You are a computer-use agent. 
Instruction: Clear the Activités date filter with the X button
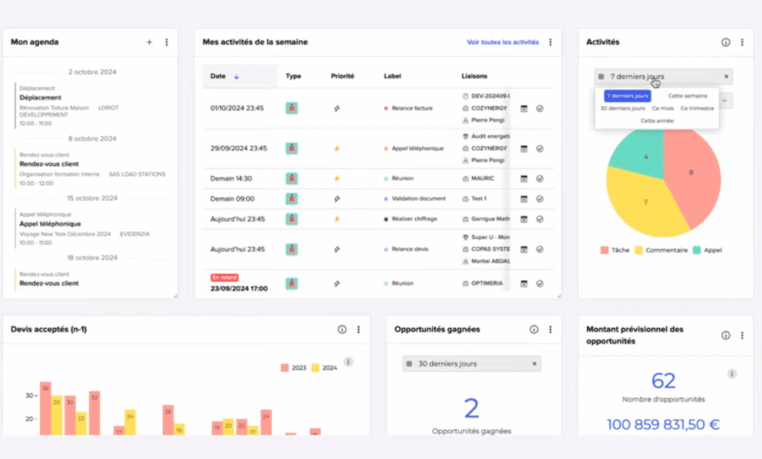[x=726, y=76]
